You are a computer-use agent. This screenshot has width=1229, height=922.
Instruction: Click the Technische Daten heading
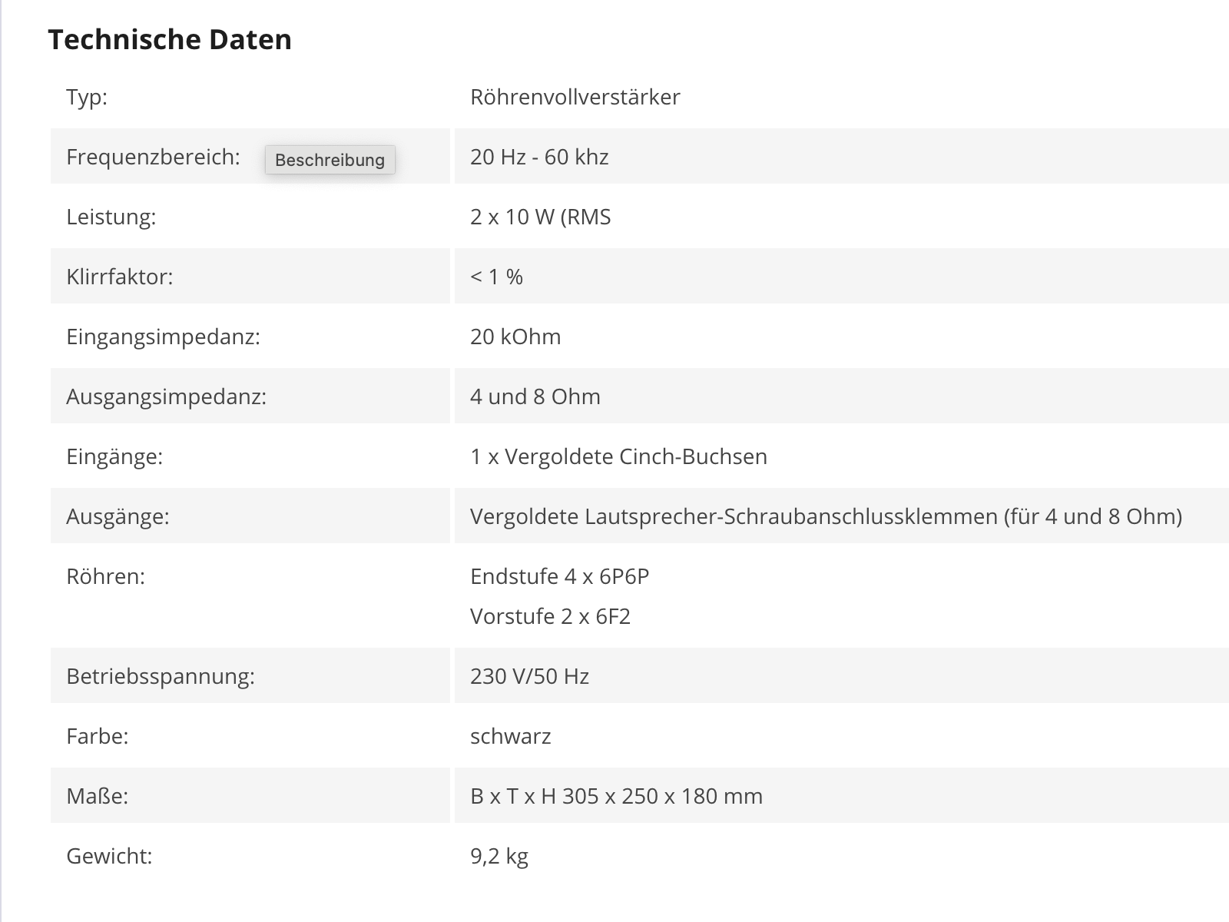point(170,39)
